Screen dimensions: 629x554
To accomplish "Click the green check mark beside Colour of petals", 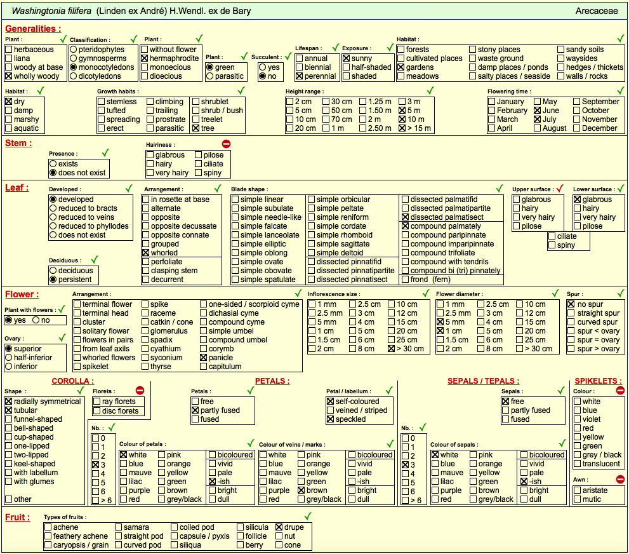I will point(251,443).
